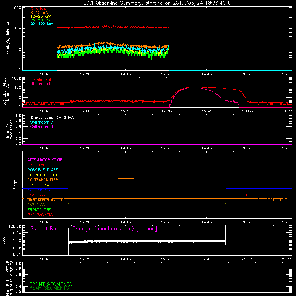The width and height of the screenshot is (296, 296).
Task: Click the REAR SEGMENTS legend label
Action: coord(49,288)
